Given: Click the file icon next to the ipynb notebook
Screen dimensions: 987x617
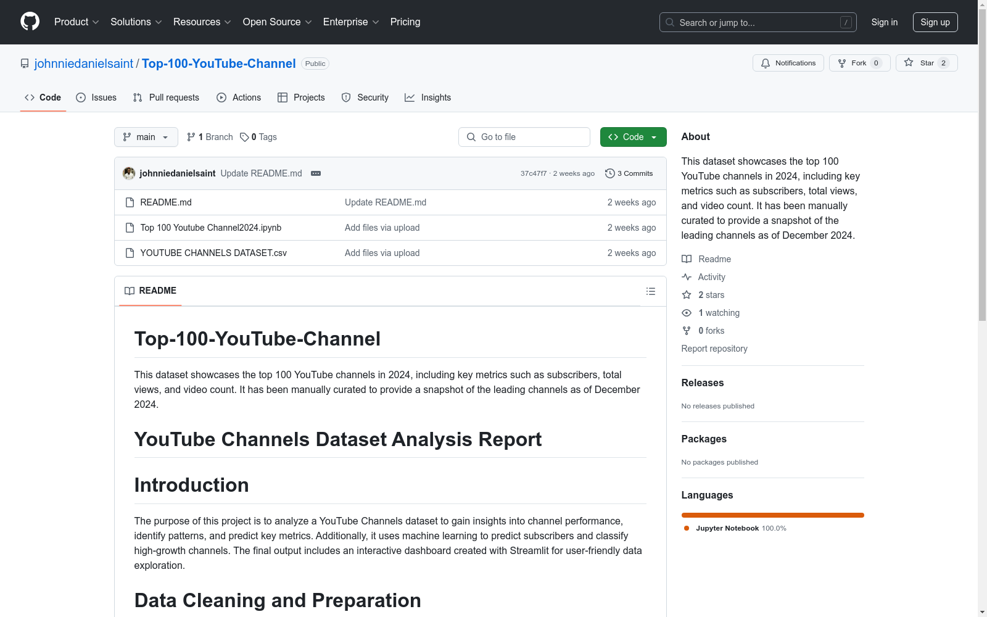Looking at the screenshot, I should click(x=130, y=228).
